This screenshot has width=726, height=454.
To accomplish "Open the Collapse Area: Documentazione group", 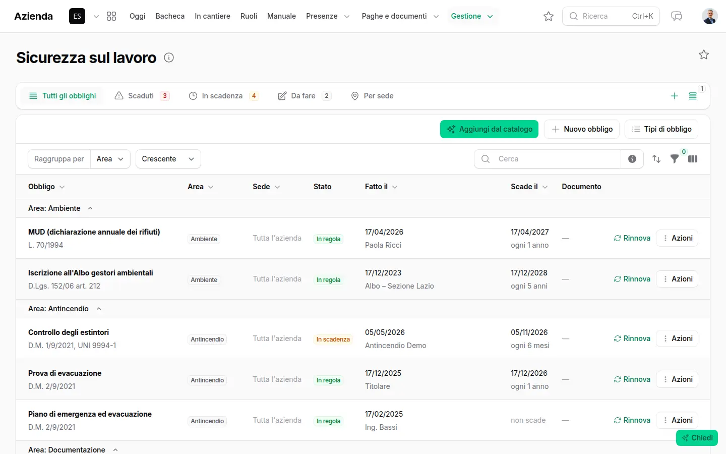I will [115, 450].
